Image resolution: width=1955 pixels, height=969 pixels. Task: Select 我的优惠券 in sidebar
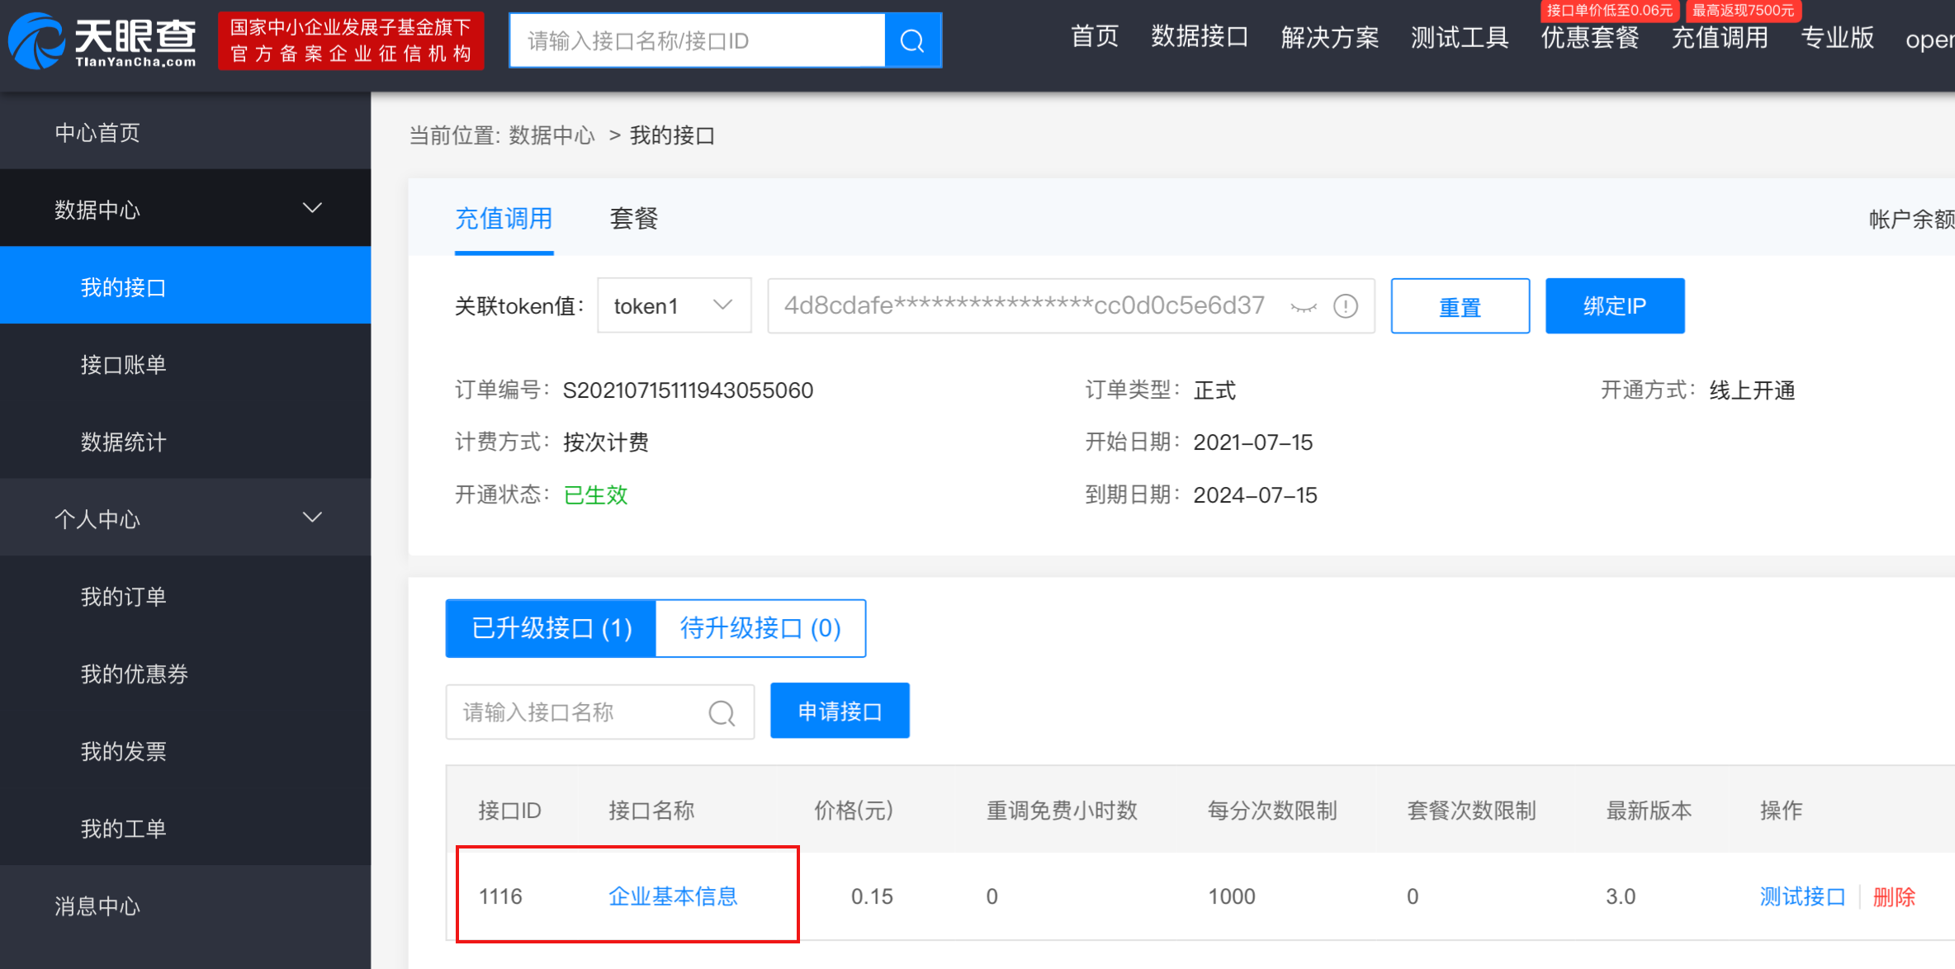pos(185,674)
